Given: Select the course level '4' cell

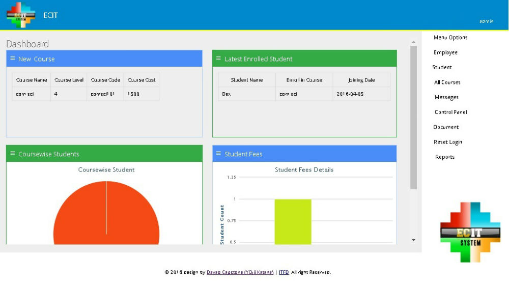Looking at the screenshot, I should (x=69, y=94).
